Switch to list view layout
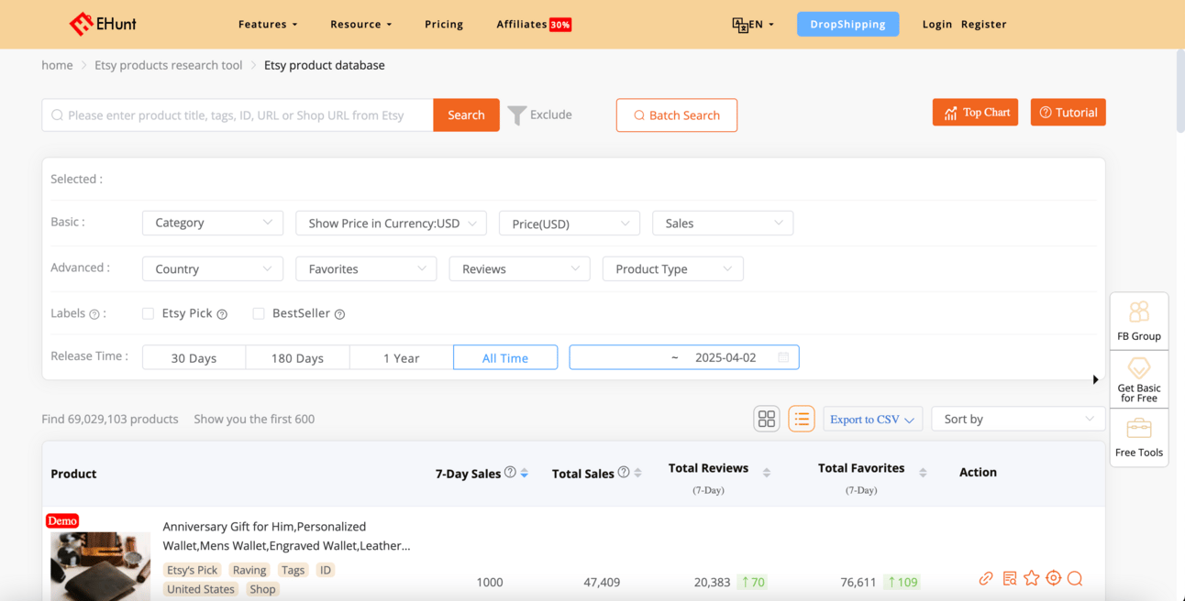 (802, 419)
